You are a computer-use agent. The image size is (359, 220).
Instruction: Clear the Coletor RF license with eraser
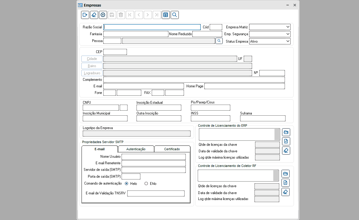[286, 192]
